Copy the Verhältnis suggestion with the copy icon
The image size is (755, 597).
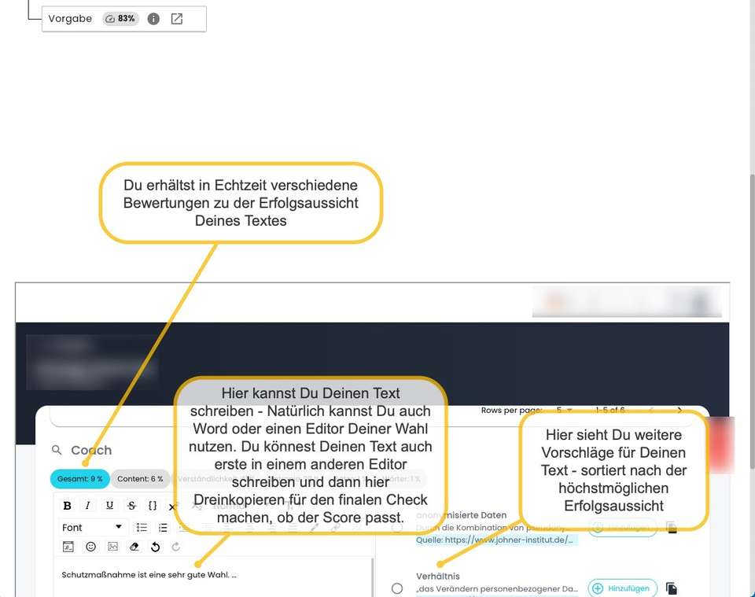672,588
